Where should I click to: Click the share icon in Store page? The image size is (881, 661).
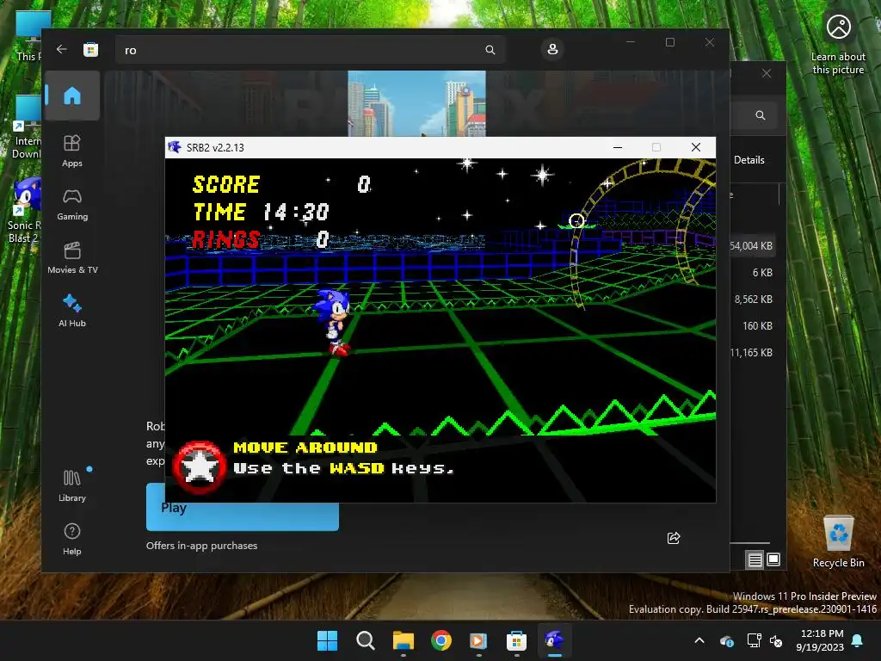pos(673,538)
